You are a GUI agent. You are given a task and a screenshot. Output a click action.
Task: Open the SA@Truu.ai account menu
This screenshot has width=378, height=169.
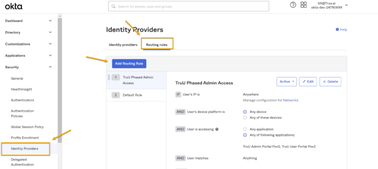(x=330, y=5)
